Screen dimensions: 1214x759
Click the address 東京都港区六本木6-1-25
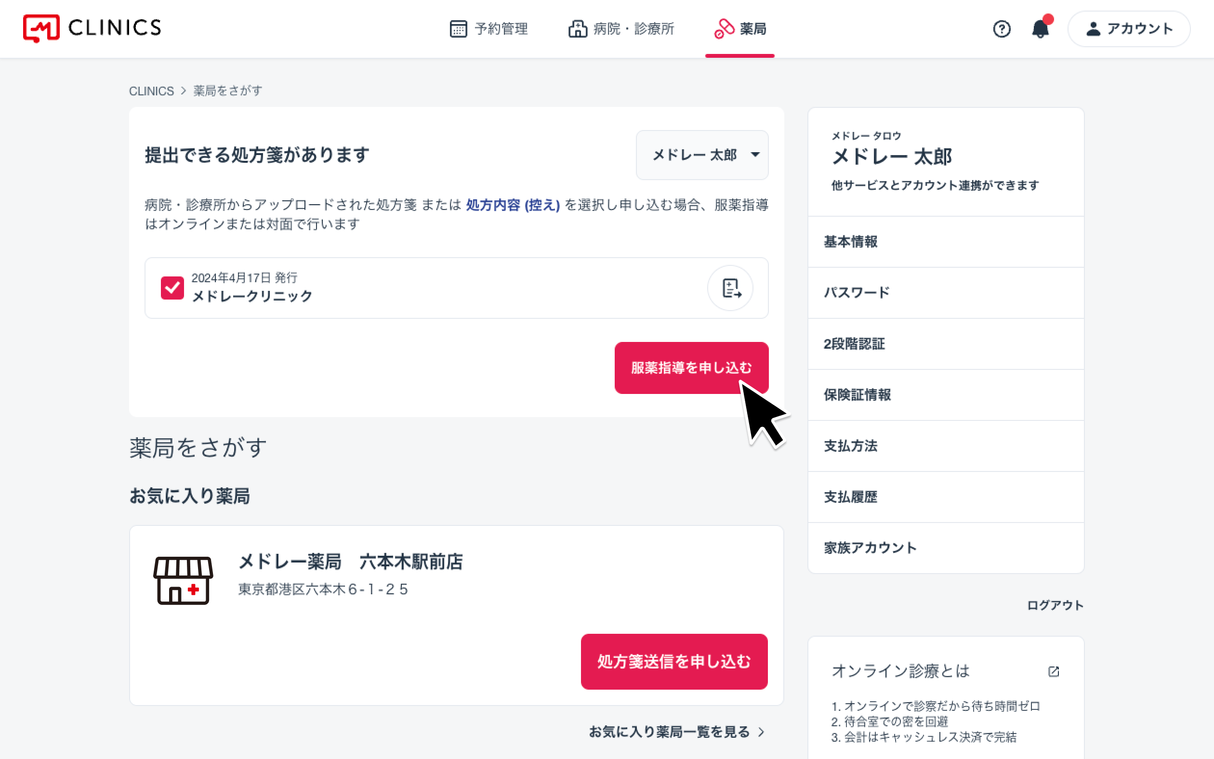[323, 589]
